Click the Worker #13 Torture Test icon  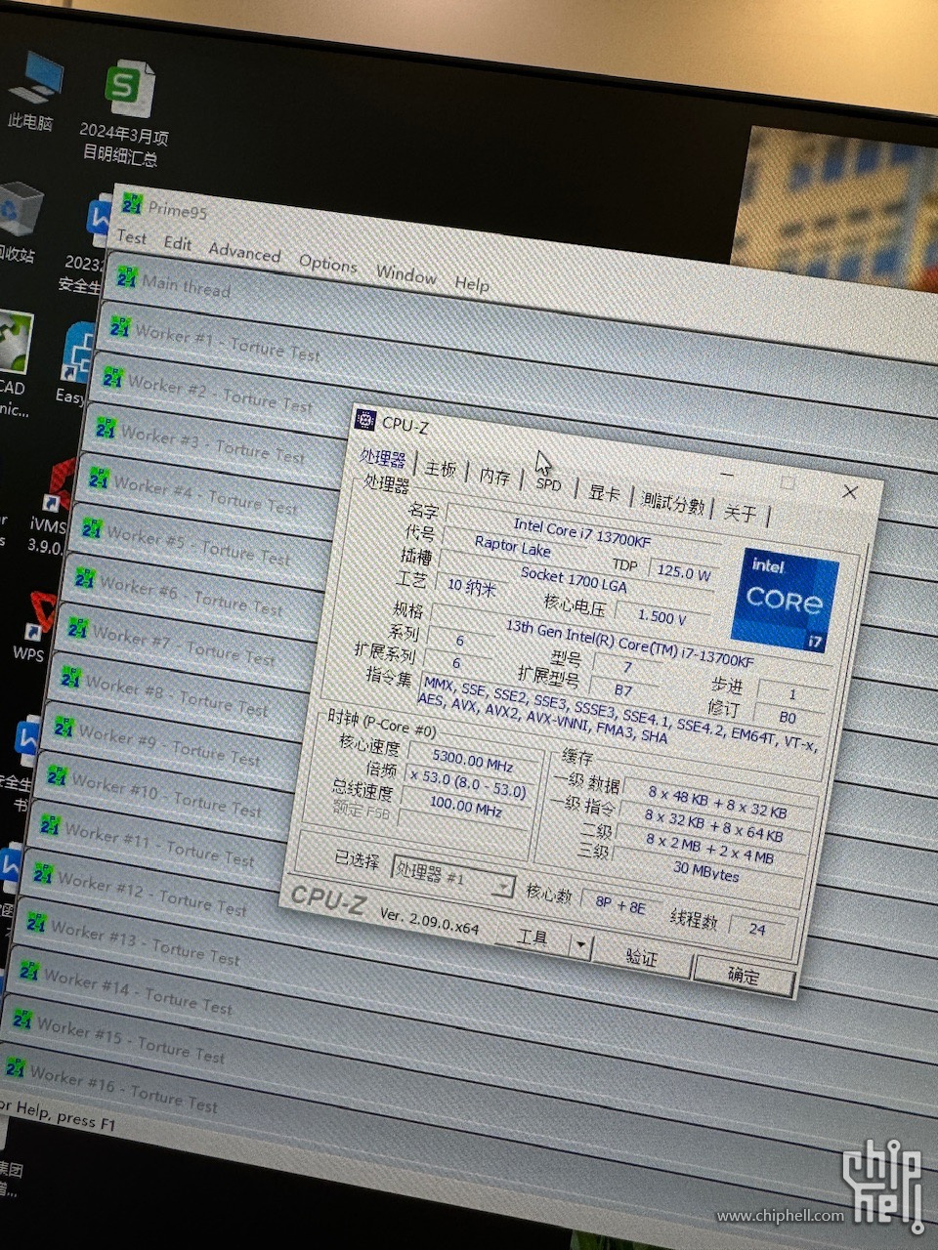click(x=36, y=923)
